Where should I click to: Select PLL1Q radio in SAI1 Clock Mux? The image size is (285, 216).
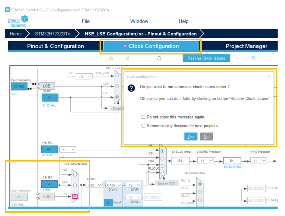(x=200, y=184)
